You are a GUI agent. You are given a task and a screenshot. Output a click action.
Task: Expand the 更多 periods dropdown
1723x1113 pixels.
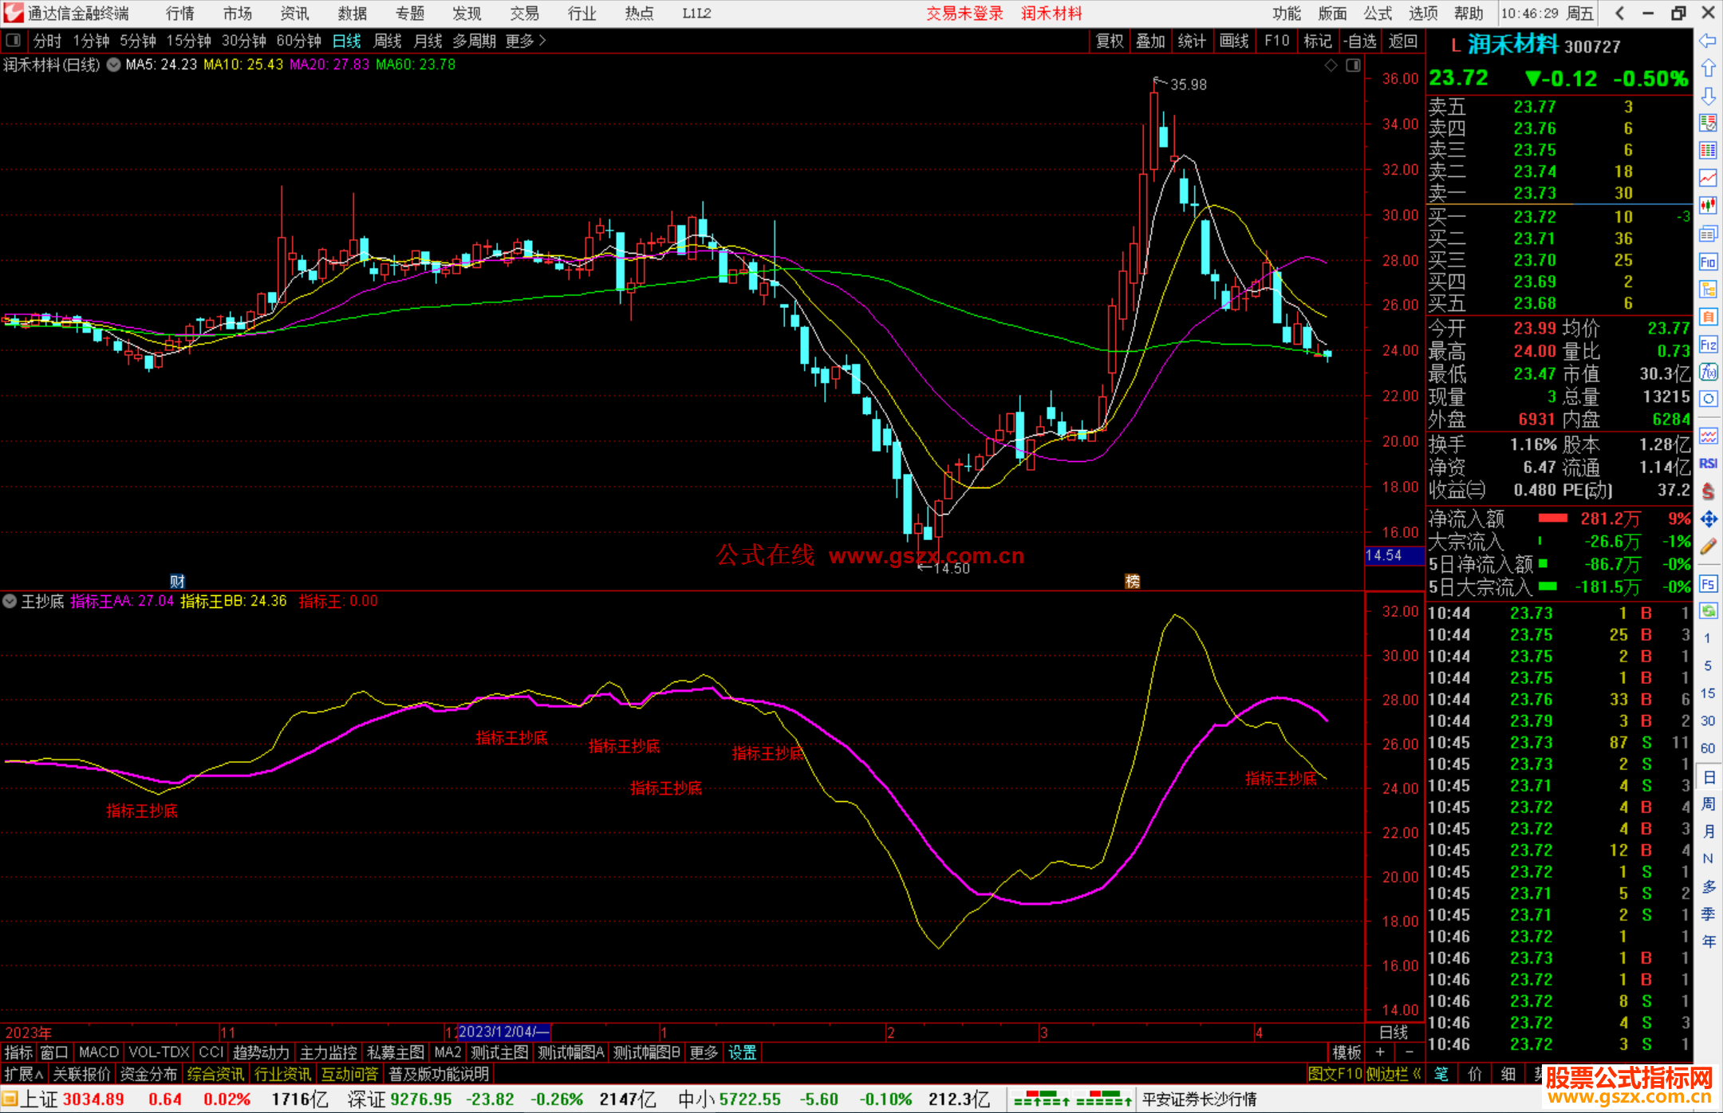tap(525, 41)
